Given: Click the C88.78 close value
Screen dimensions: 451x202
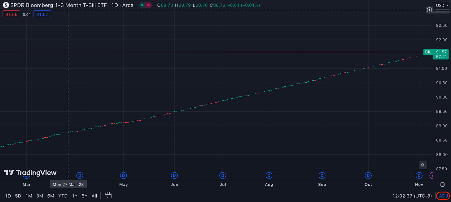Looking at the screenshot, I should point(217,5).
